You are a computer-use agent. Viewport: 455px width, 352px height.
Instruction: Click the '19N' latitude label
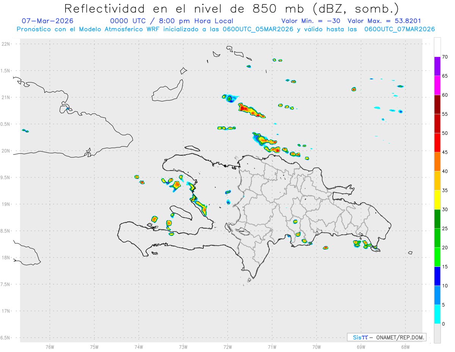tap(6, 204)
